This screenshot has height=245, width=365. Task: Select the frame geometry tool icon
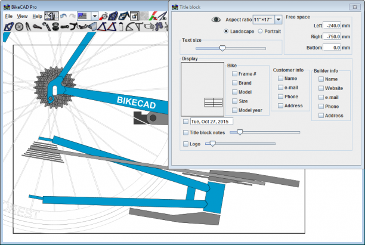coord(8,26)
